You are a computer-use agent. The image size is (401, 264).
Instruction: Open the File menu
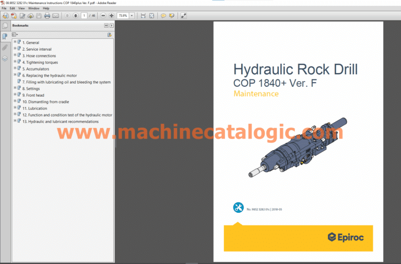tap(4, 8)
